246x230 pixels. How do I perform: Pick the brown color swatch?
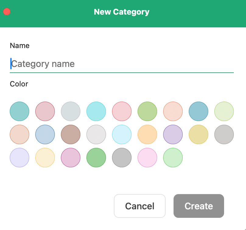click(71, 134)
